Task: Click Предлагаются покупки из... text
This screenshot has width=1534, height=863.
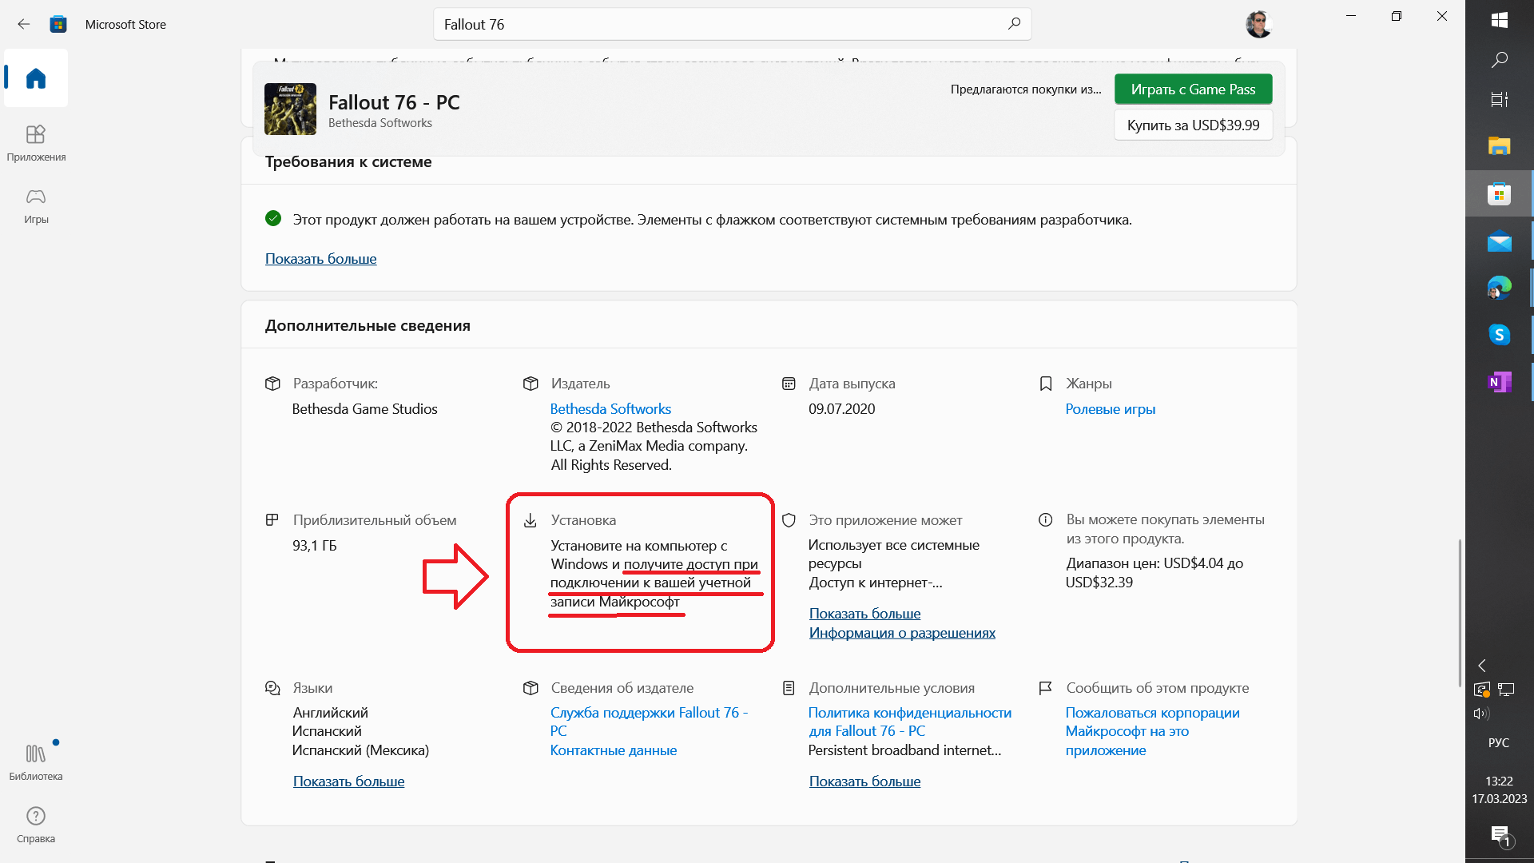Action: [1026, 89]
